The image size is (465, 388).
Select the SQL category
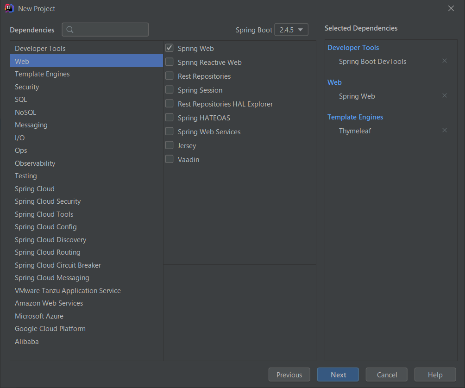point(87,99)
